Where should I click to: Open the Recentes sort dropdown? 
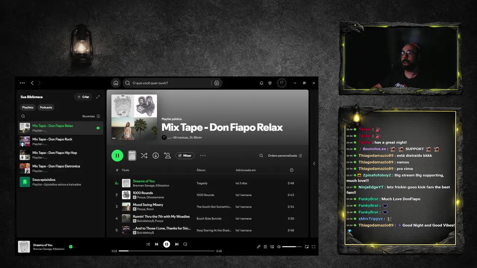point(91,116)
